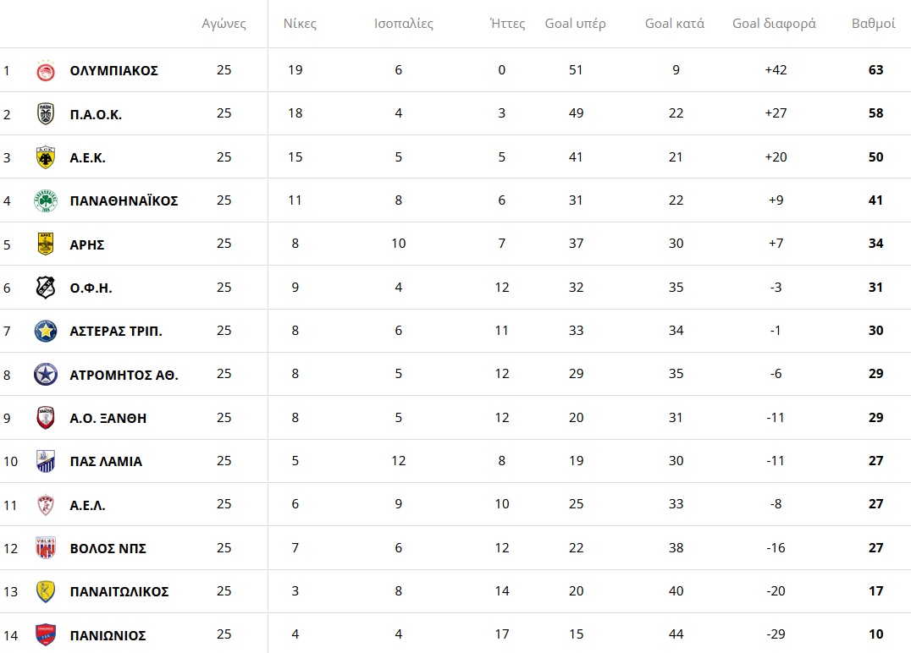Click the A.E.K. yellow eagle logo

click(x=46, y=157)
